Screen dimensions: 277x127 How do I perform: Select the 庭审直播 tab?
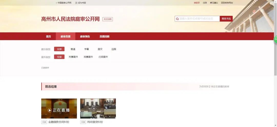(x=66, y=37)
